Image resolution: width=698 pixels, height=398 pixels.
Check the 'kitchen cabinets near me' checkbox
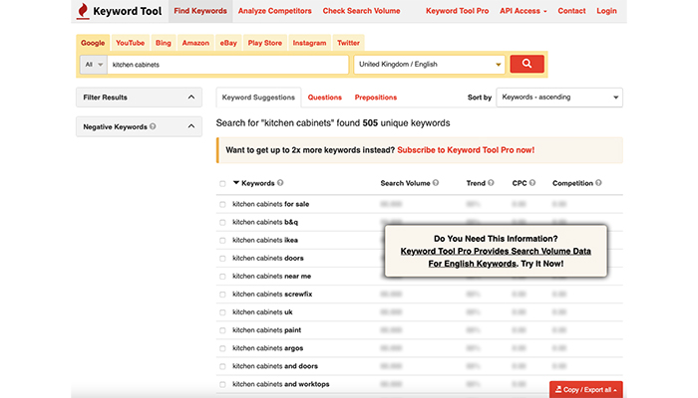[x=222, y=277]
